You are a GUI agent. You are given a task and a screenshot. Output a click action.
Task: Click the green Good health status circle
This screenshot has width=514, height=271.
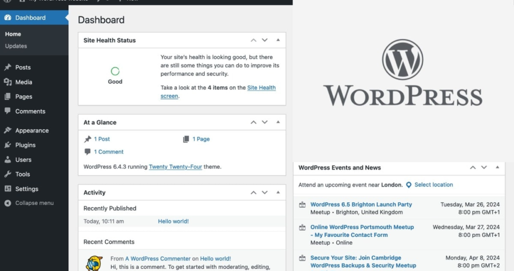(x=115, y=71)
